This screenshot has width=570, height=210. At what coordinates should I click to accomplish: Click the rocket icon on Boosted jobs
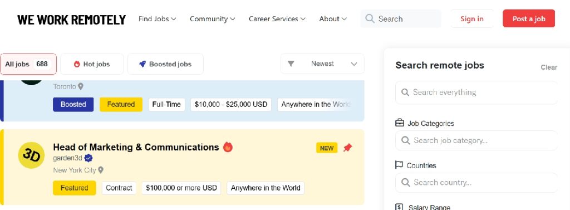(142, 64)
